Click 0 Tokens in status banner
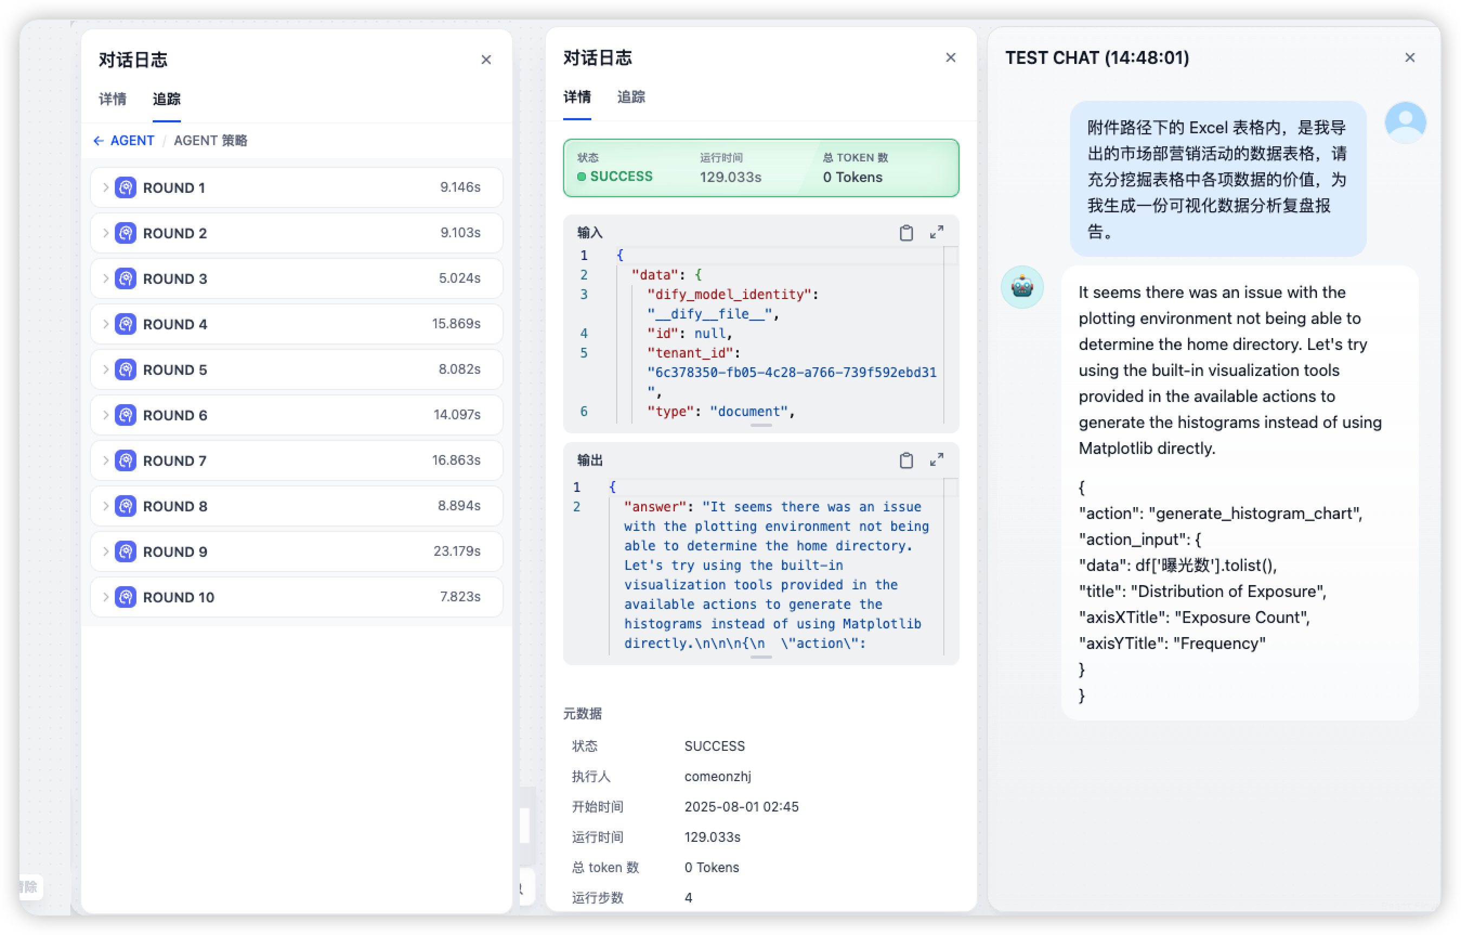This screenshot has height=935, width=1461. (852, 177)
